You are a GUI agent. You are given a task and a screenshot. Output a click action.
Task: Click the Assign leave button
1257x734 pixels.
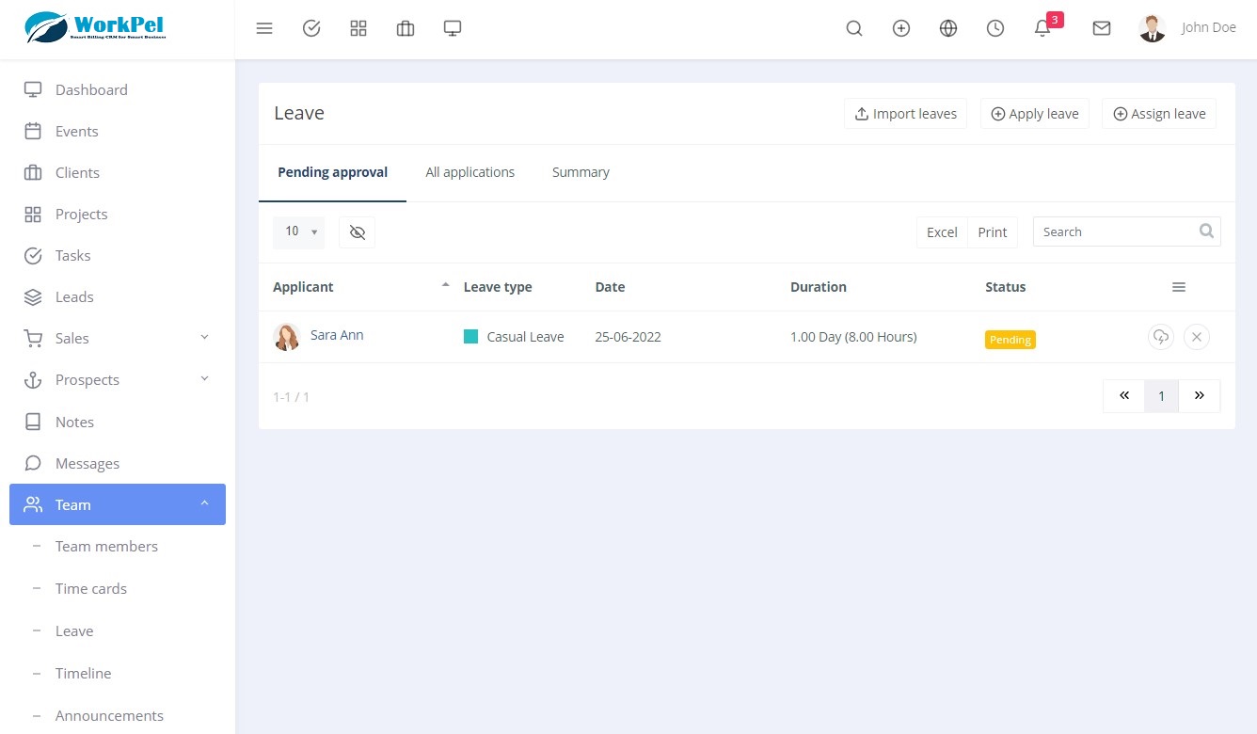pos(1159,114)
